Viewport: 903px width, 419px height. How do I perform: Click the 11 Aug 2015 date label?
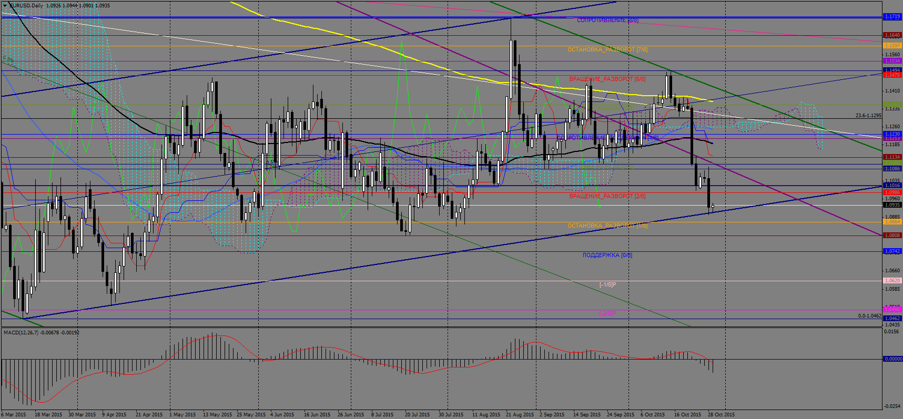tap(486, 415)
